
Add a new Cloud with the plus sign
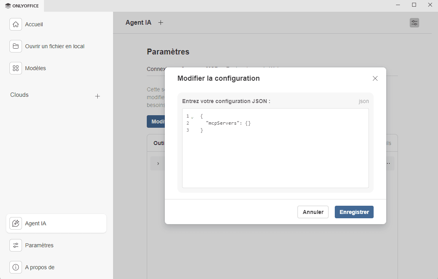coord(97,96)
